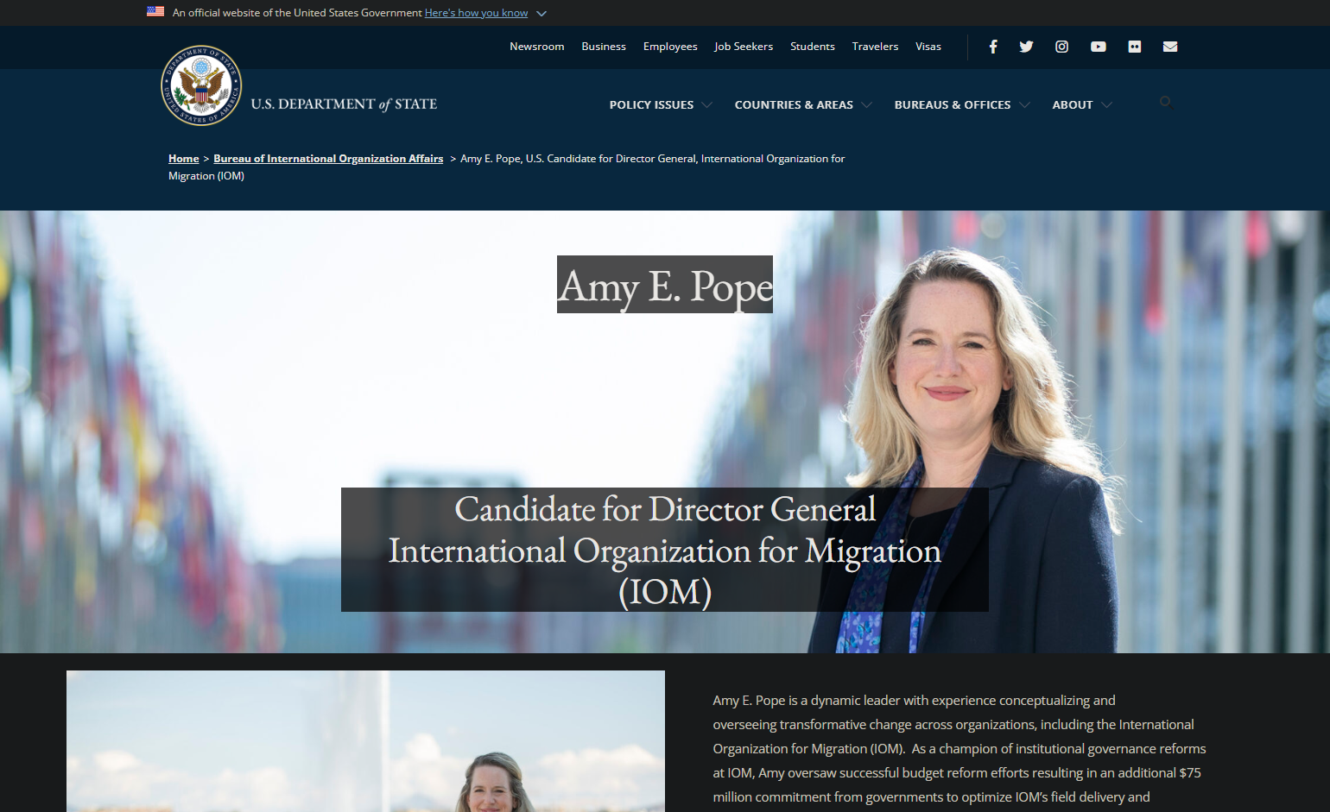This screenshot has width=1330, height=812.
Task: Open the Instagram social icon
Action: pyautogui.click(x=1062, y=47)
